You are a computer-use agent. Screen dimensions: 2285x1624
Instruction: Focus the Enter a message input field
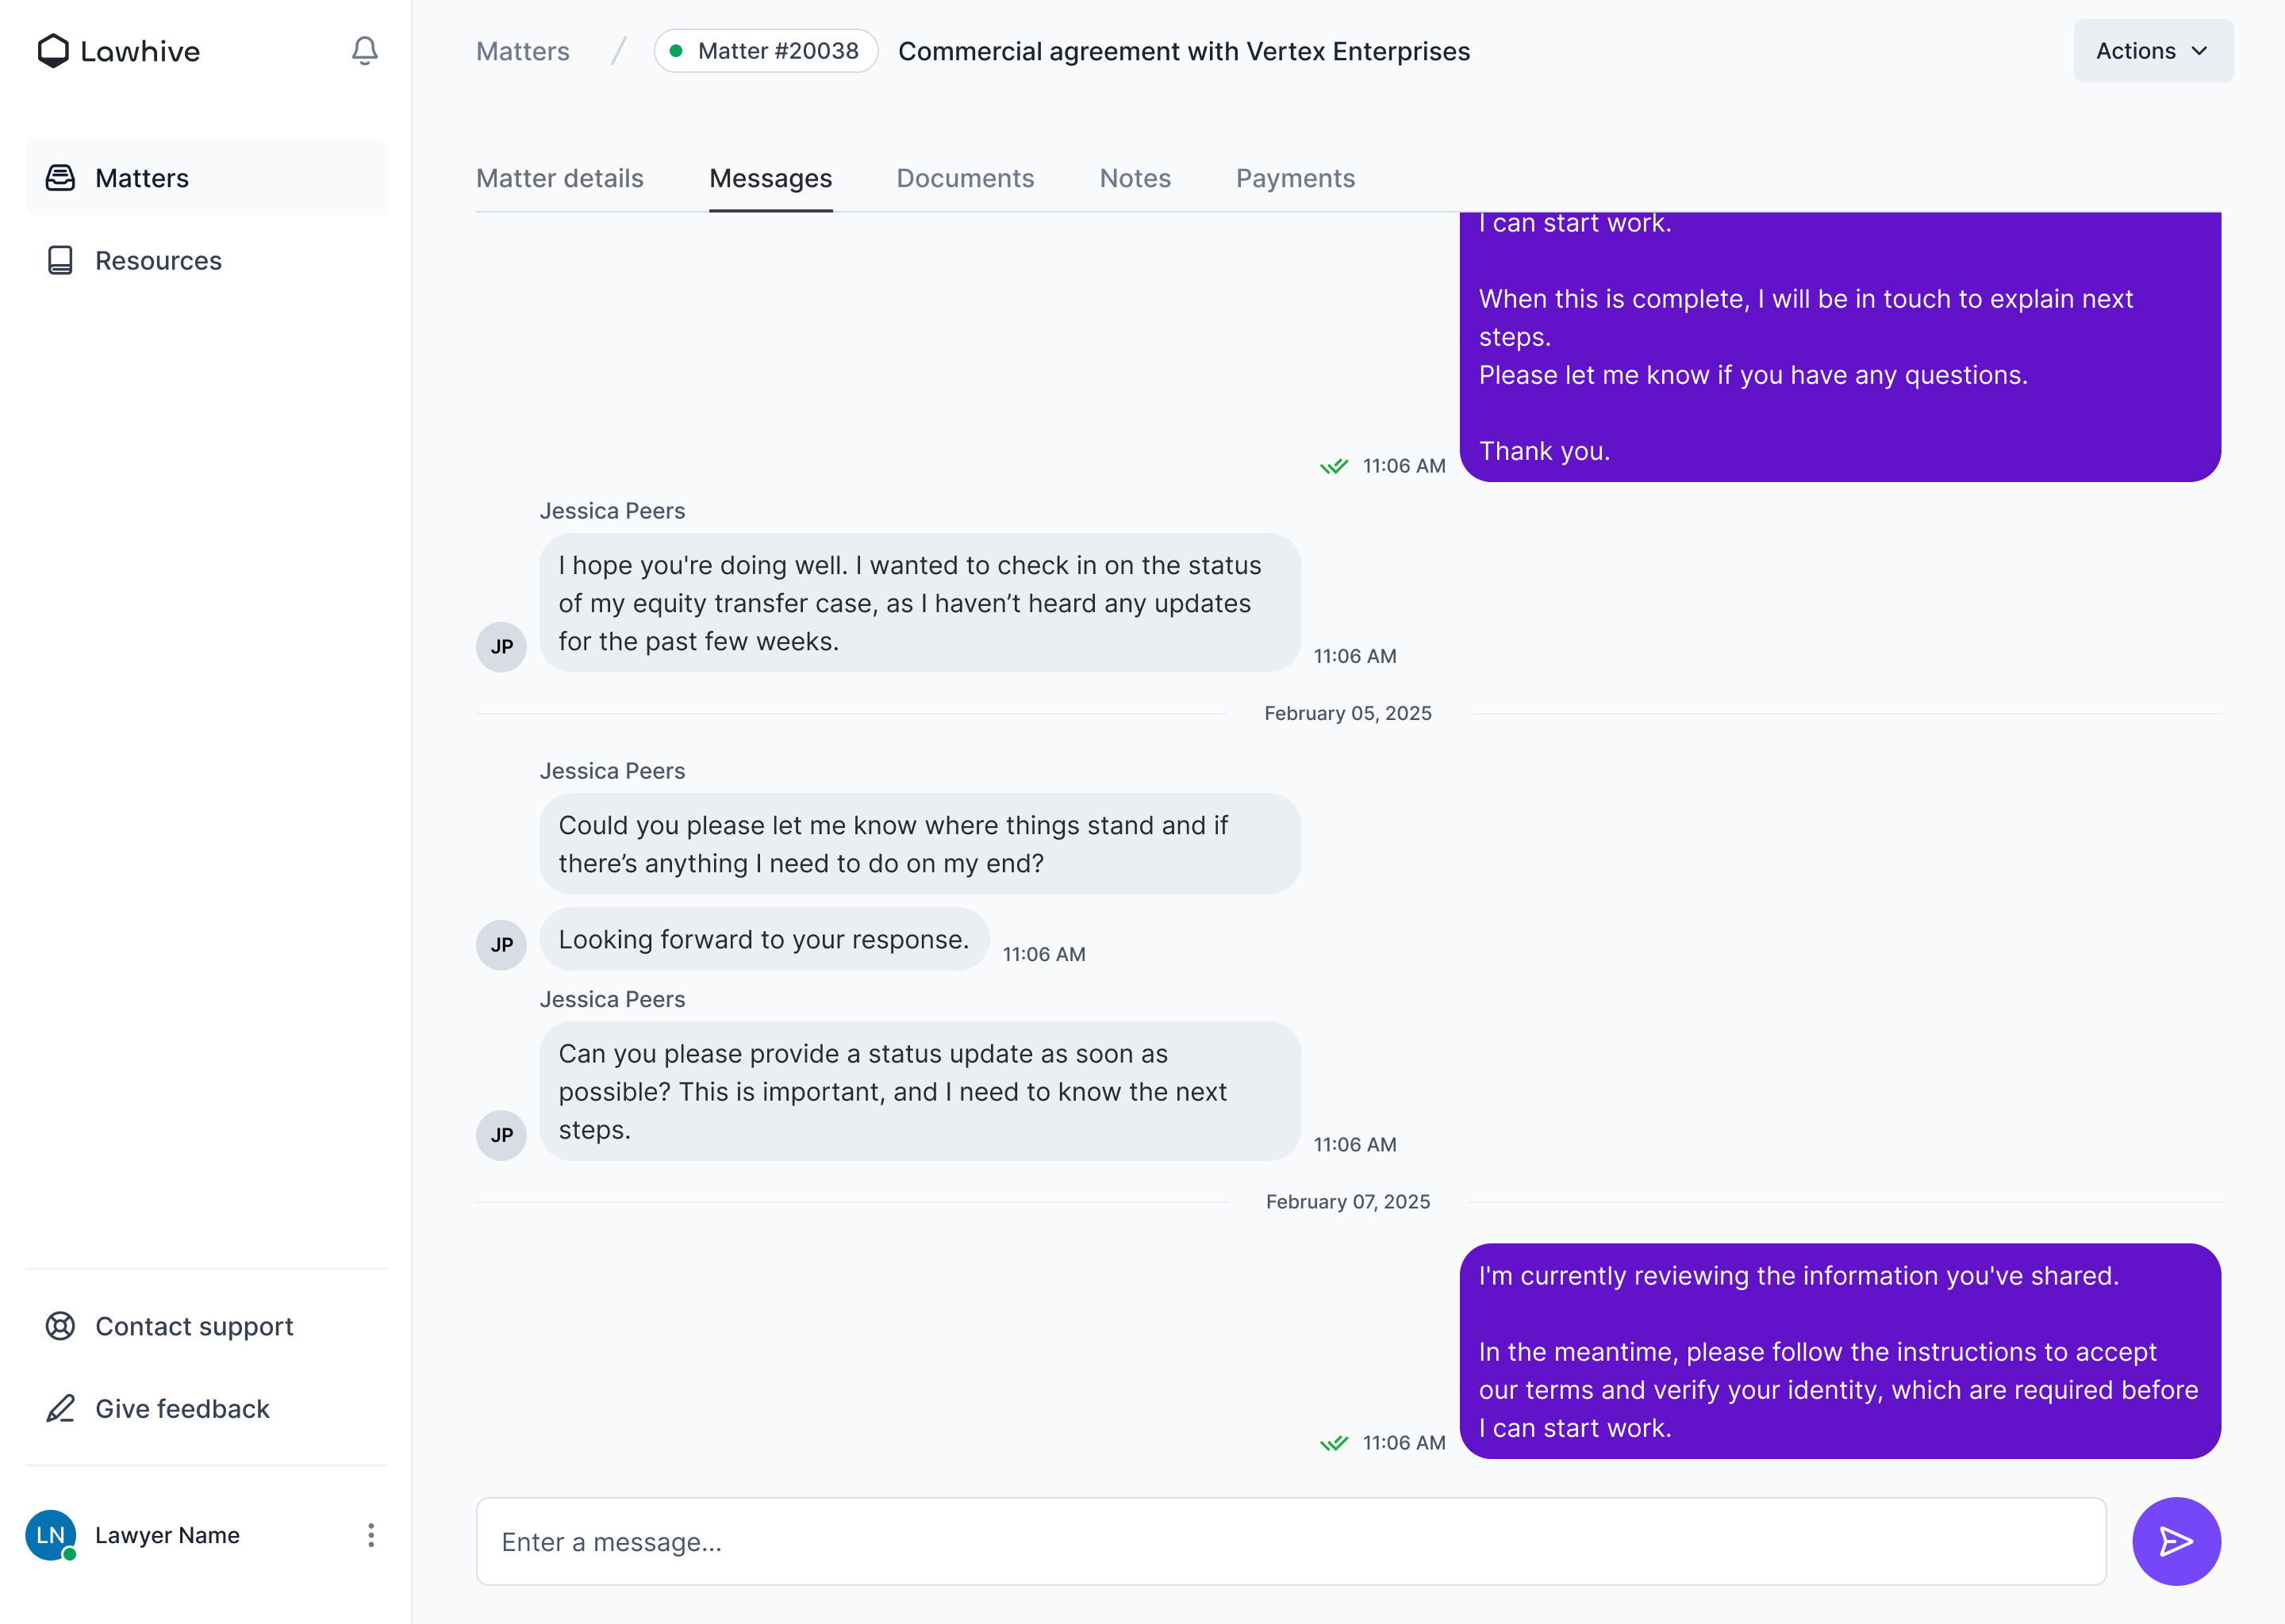click(1291, 1541)
